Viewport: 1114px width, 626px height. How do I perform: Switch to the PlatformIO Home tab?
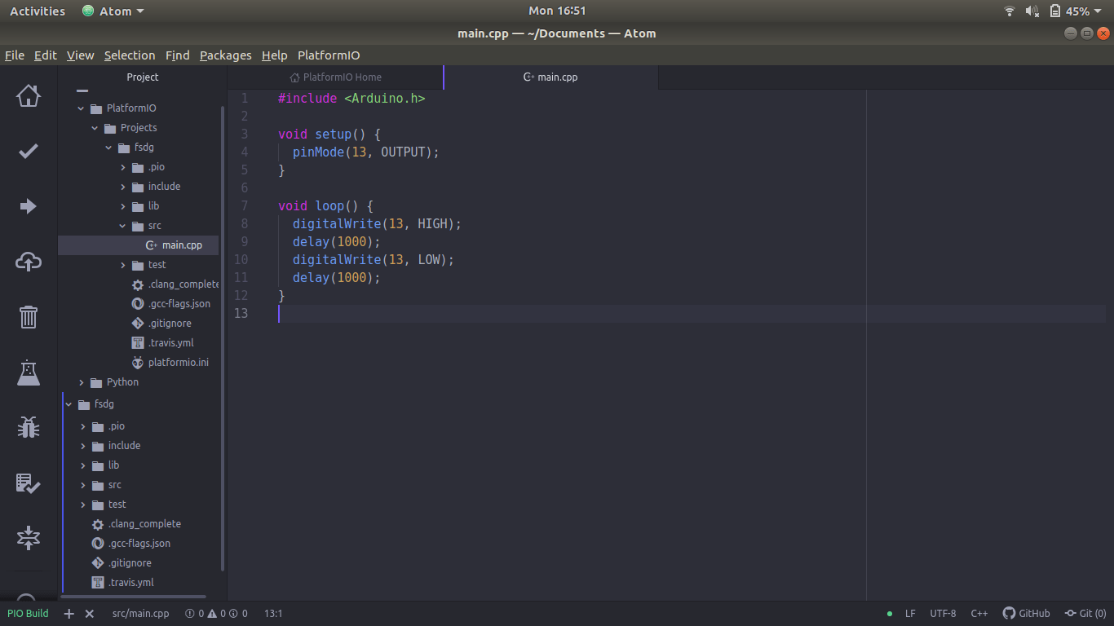(x=335, y=77)
